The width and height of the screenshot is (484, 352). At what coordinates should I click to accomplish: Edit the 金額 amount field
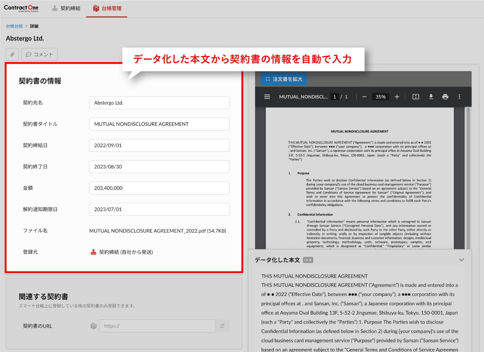(159, 188)
